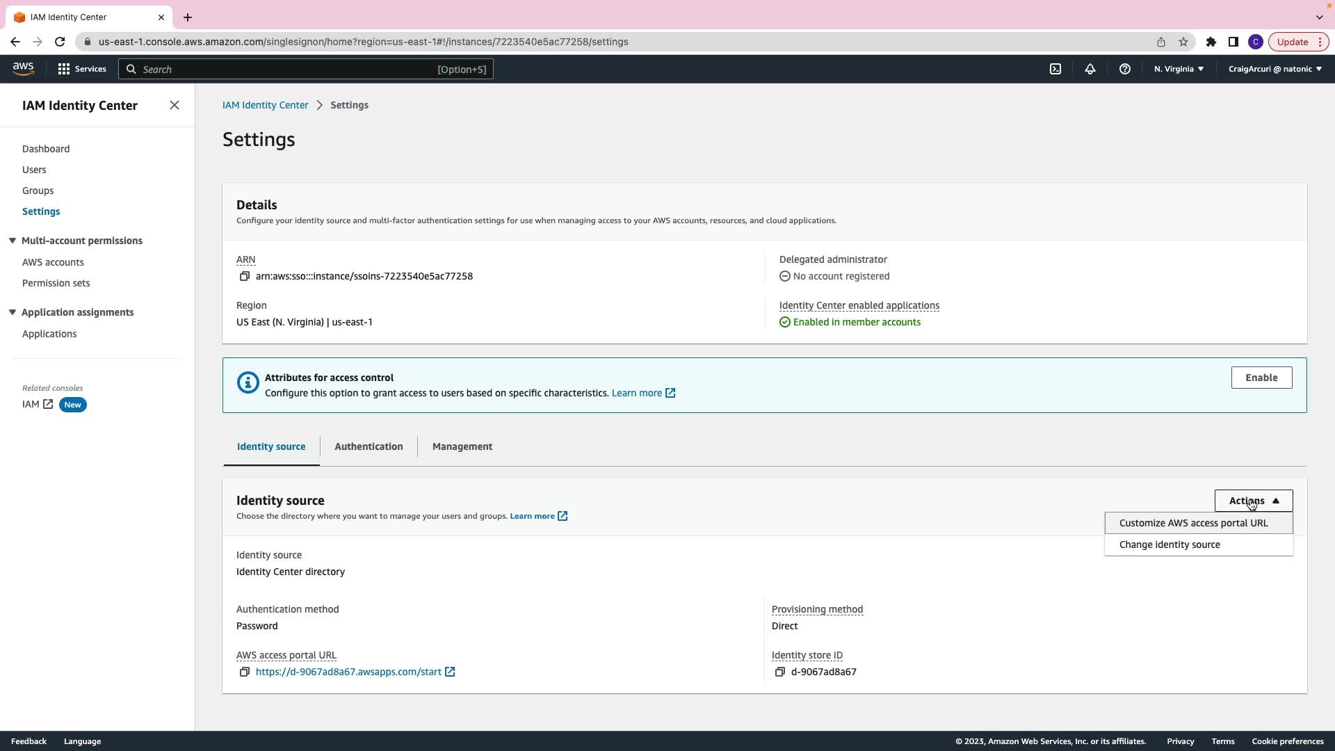Open the CraigArcuri account menu

(1275, 69)
